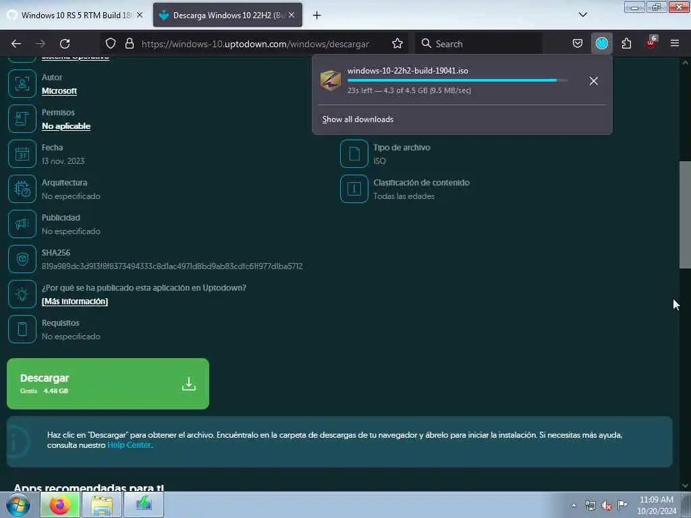The width and height of the screenshot is (691, 518).
Task: Click the Clasificación de contenido icon
Action: (x=354, y=189)
